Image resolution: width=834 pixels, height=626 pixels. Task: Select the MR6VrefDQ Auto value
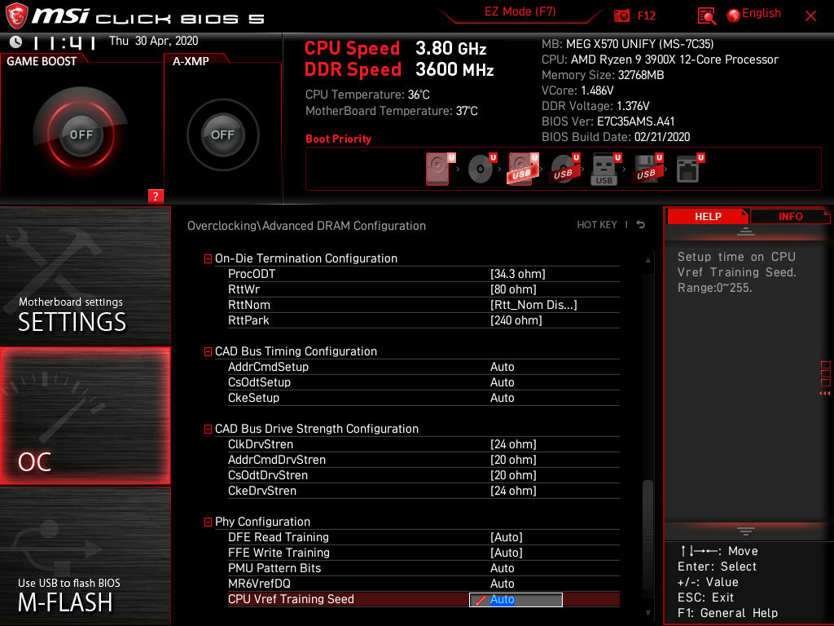tap(502, 584)
